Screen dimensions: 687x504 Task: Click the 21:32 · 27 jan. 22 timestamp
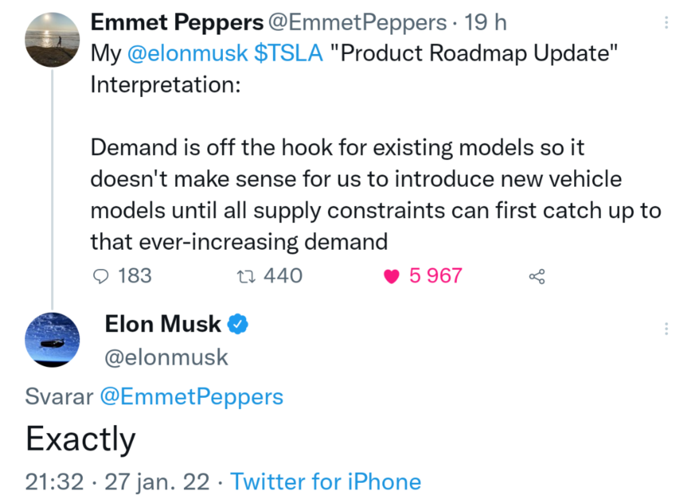117,482
